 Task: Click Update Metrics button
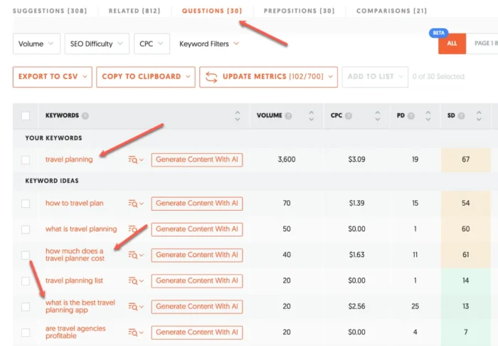(268, 77)
